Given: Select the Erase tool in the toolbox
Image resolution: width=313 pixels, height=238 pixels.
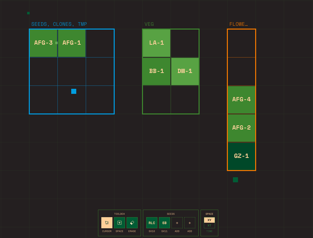Looking at the screenshot, I should point(132,223).
